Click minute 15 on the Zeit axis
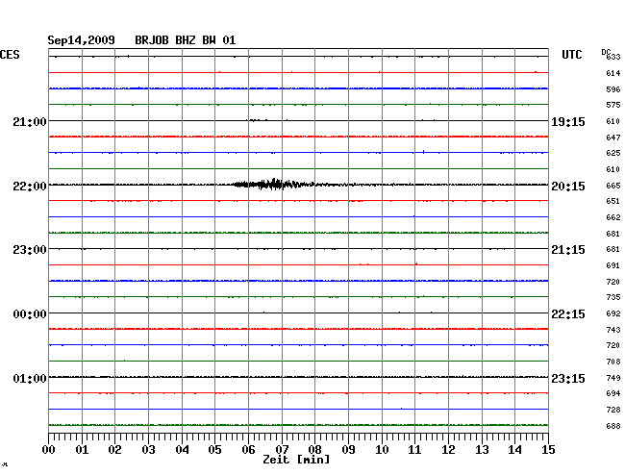 point(548,450)
